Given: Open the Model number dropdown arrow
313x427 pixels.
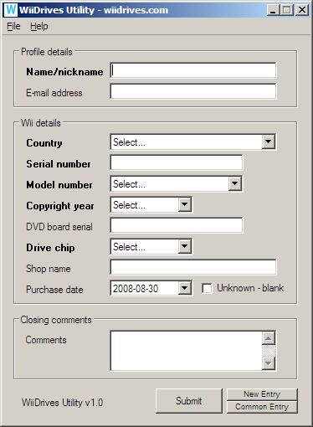Looking at the screenshot, I should pos(234,183).
